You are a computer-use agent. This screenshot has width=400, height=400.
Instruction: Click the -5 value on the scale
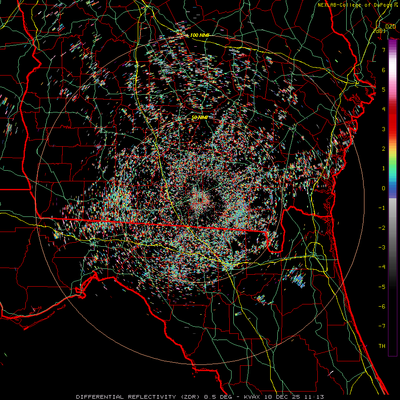(x=382, y=287)
